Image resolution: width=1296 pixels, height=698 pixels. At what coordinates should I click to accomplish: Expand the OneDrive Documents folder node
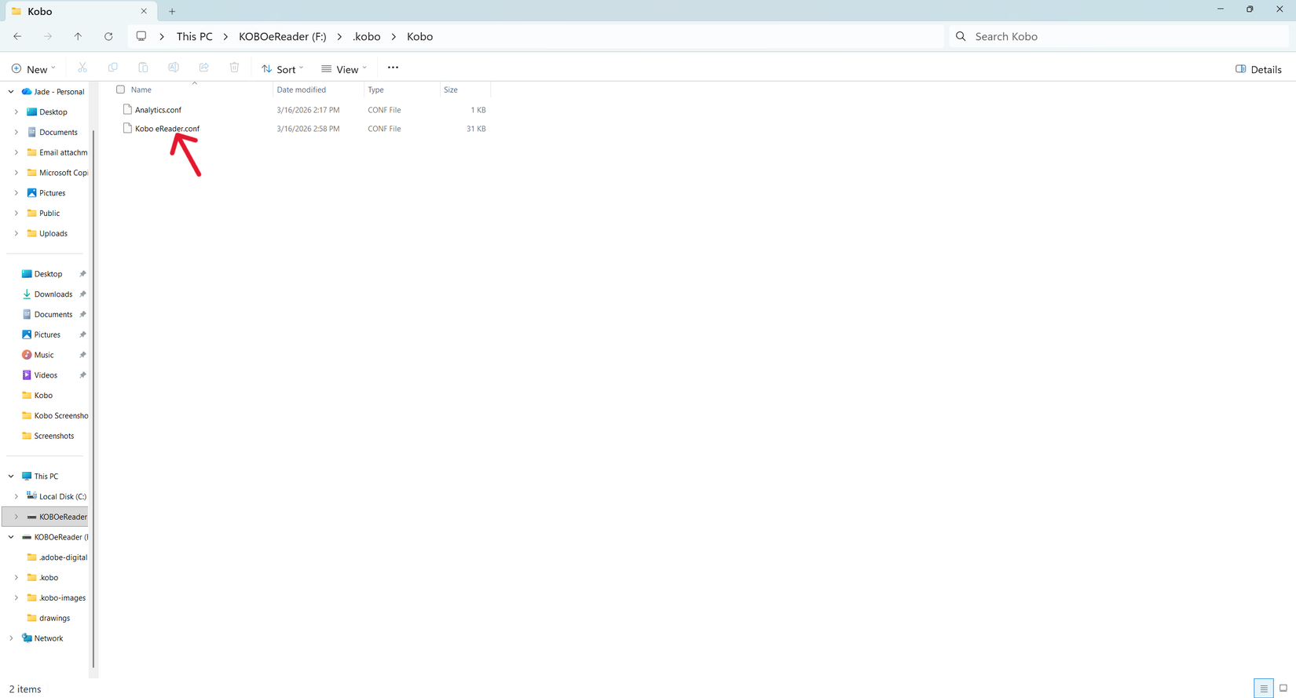[x=16, y=133]
